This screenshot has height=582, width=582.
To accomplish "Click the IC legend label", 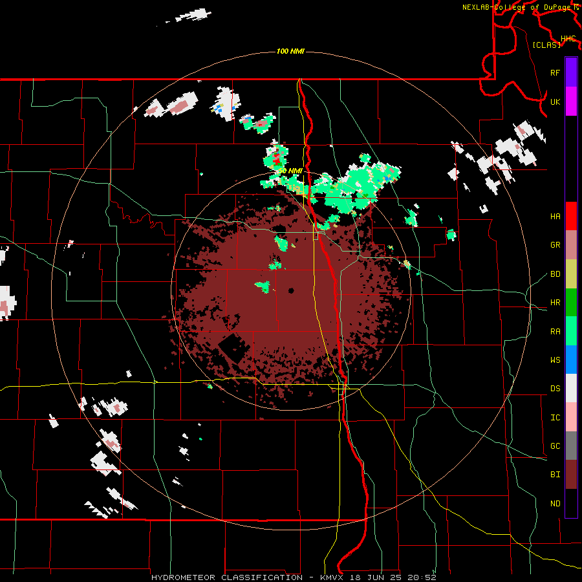I will (x=555, y=418).
